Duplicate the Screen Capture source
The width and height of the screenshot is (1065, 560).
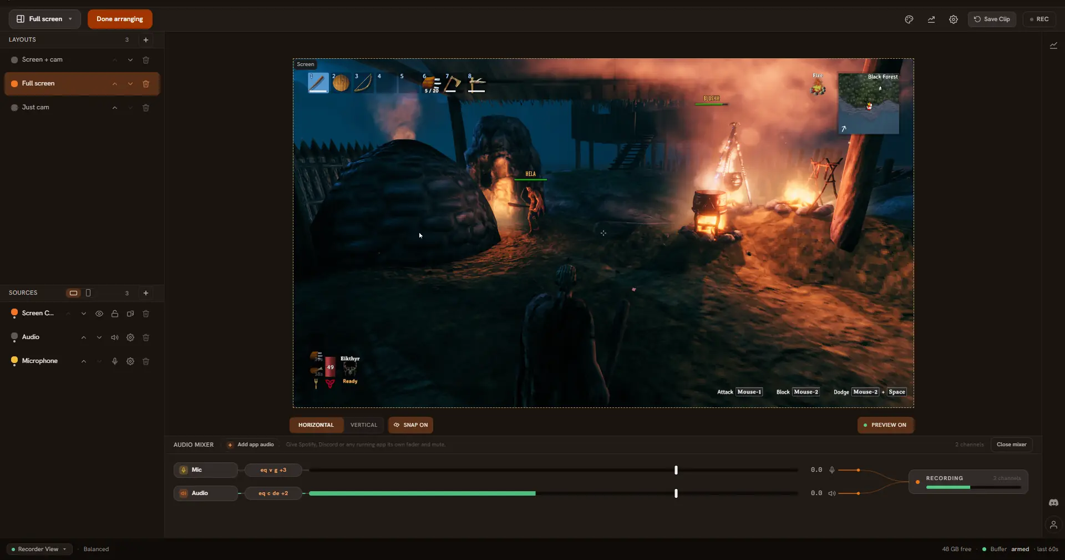point(130,314)
